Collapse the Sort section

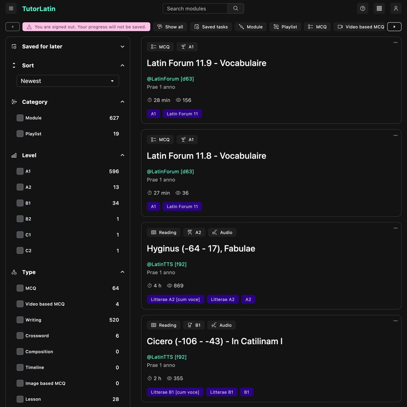coord(122,66)
